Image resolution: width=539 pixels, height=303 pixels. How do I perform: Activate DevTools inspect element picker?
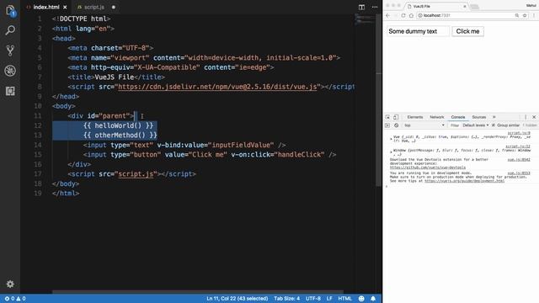tap(387, 117)
